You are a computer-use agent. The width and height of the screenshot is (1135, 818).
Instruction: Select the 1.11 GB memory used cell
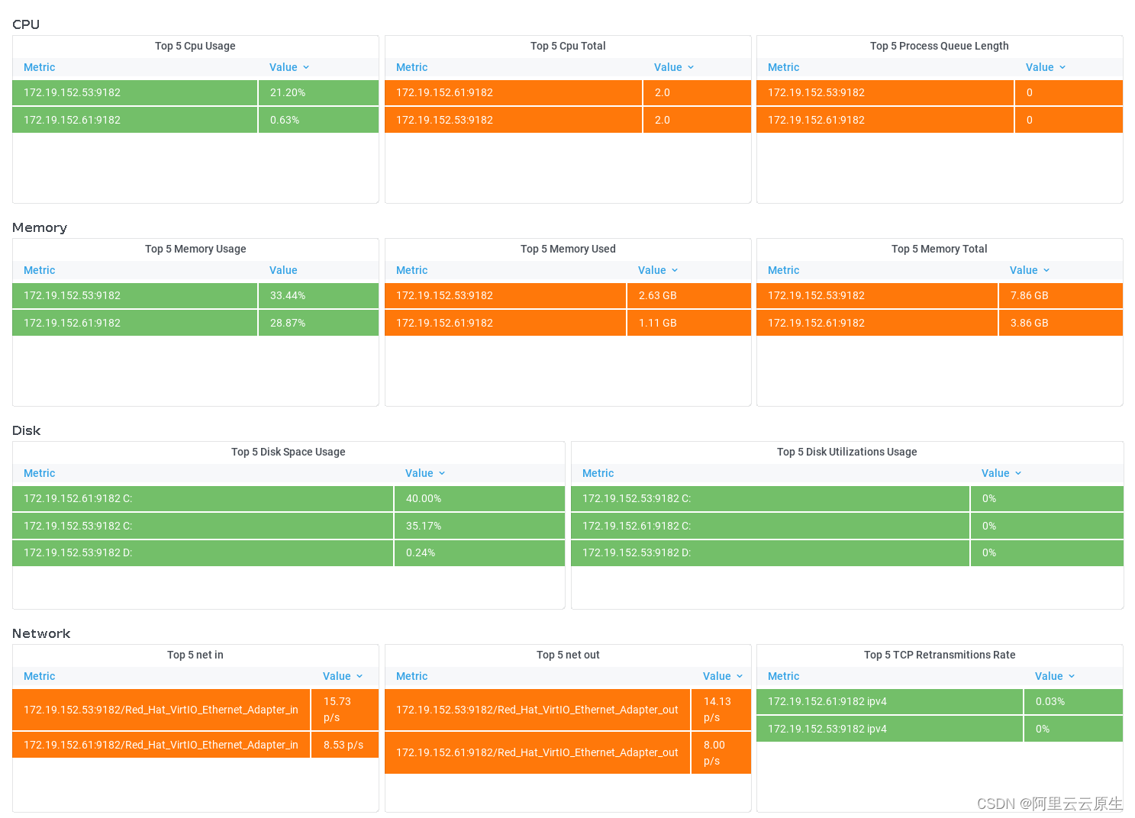click(x=689, y=323)
